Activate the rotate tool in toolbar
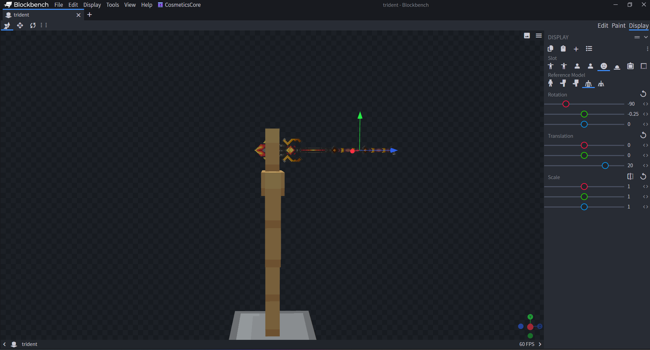650x350 pixels. (33, 25)
